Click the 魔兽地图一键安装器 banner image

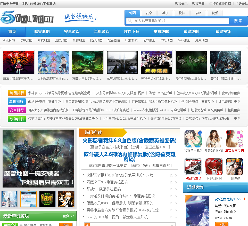pyautogui.click(x=38, y=159)
